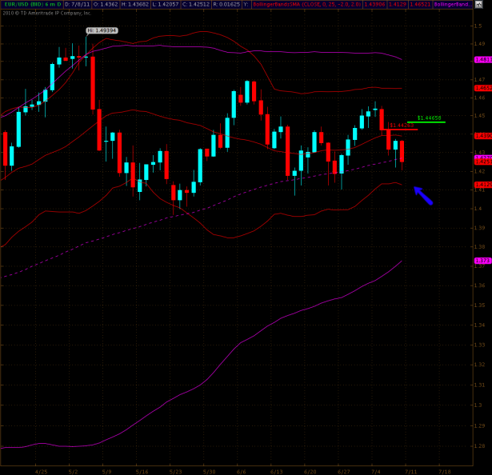Select the topmost magenta price tag on axis

tap(482, 60)
